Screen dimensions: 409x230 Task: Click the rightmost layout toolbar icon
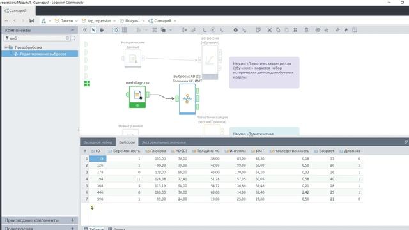(x=355, y=30)
